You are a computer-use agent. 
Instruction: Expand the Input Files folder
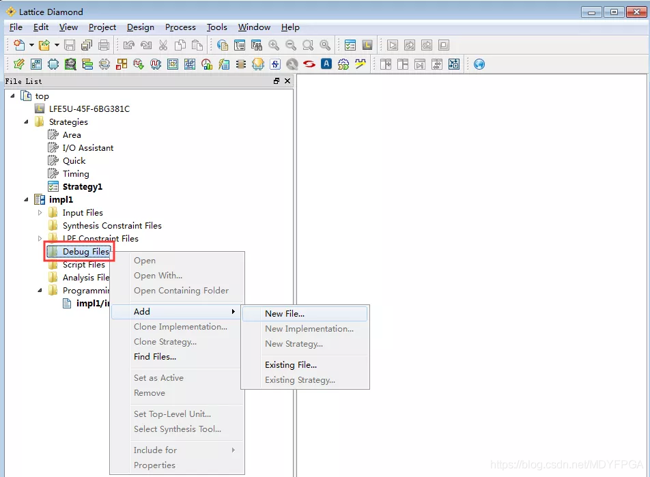[x=40, y=213]
